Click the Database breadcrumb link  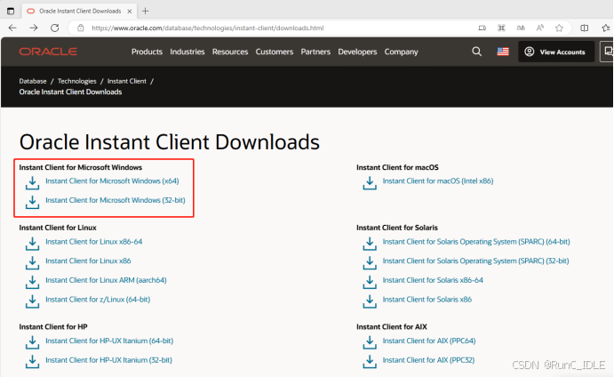33,81
